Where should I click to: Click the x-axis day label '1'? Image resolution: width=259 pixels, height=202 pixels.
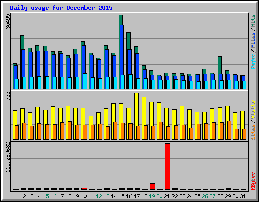click(17, 196)
